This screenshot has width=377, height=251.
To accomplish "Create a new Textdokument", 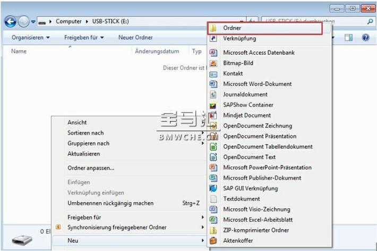I will coord(242,199).
